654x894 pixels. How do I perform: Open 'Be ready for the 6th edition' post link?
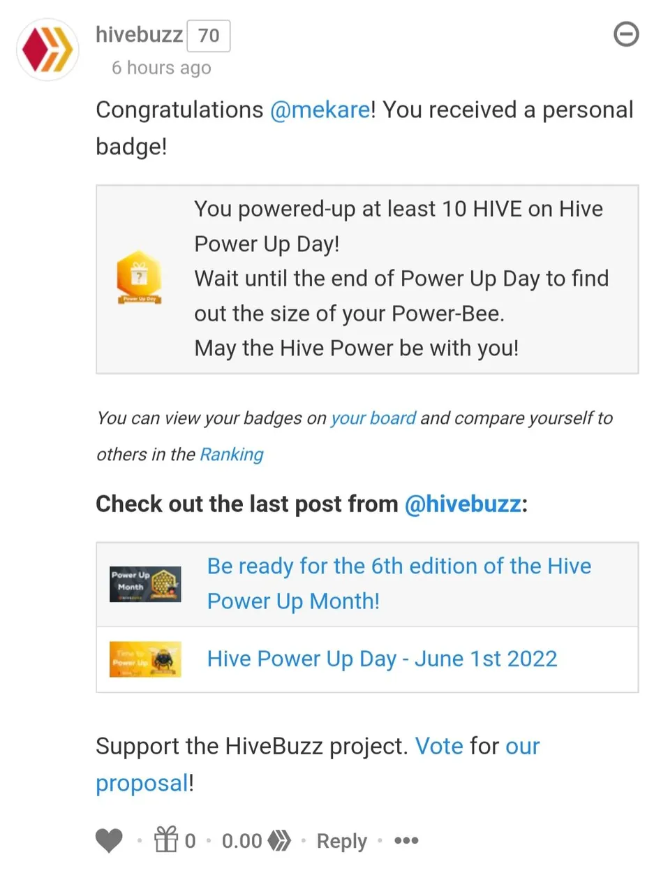(x=399, y=583)
